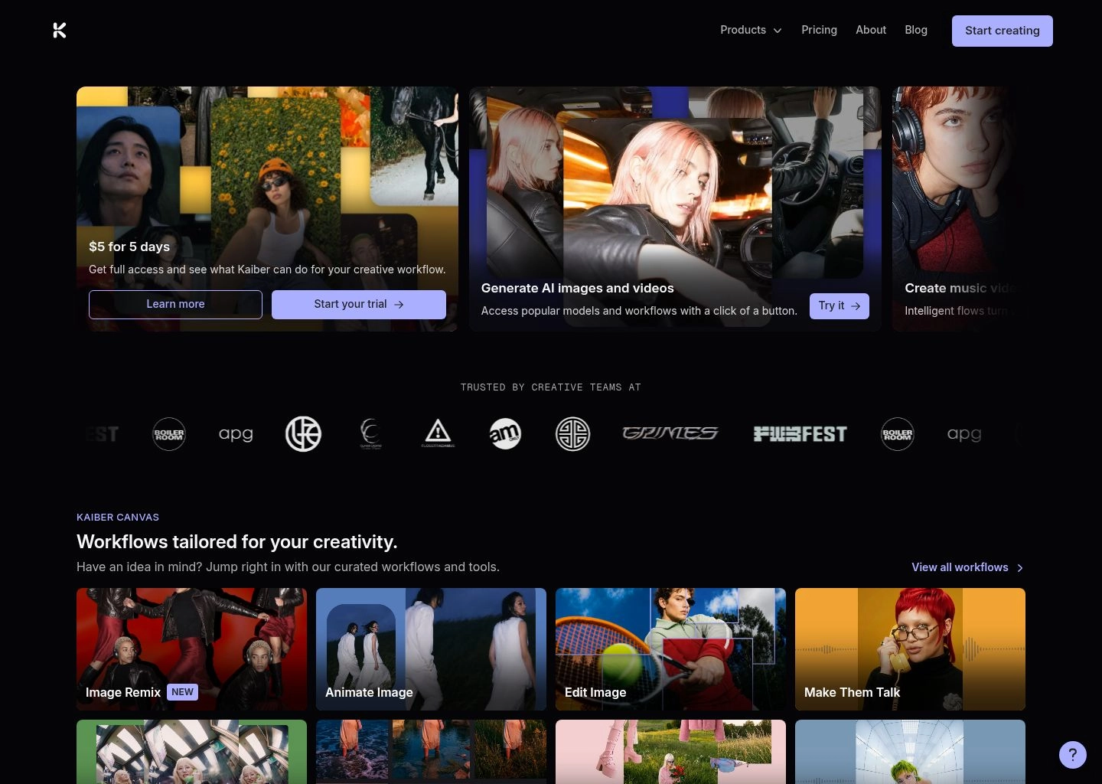1102x784 pixels.
Task: Click the arrow in Start your trial
Action: point(399,305)
